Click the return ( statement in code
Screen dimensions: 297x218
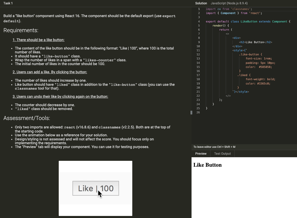click(x=225, y=30)
